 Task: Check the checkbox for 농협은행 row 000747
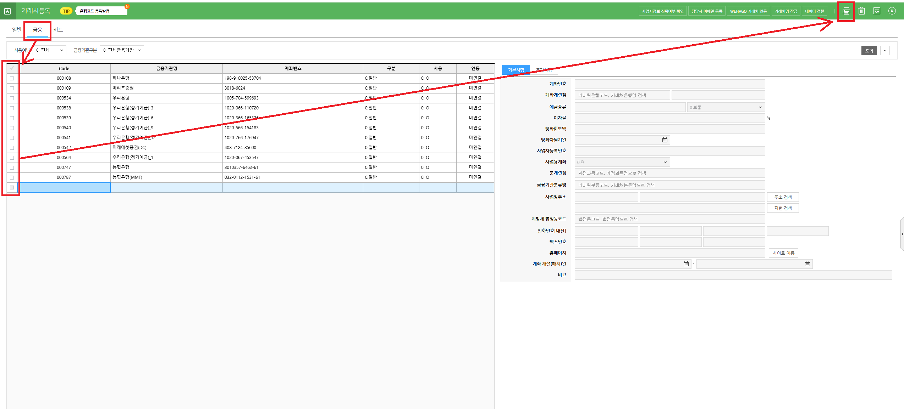(x=12, y=167)
